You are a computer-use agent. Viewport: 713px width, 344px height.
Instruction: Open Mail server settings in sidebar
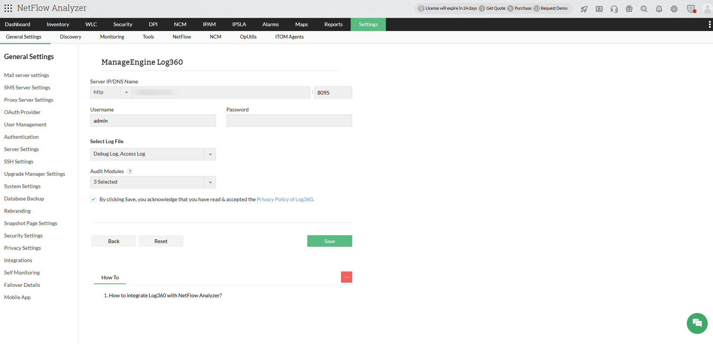[x=27, y=75]
